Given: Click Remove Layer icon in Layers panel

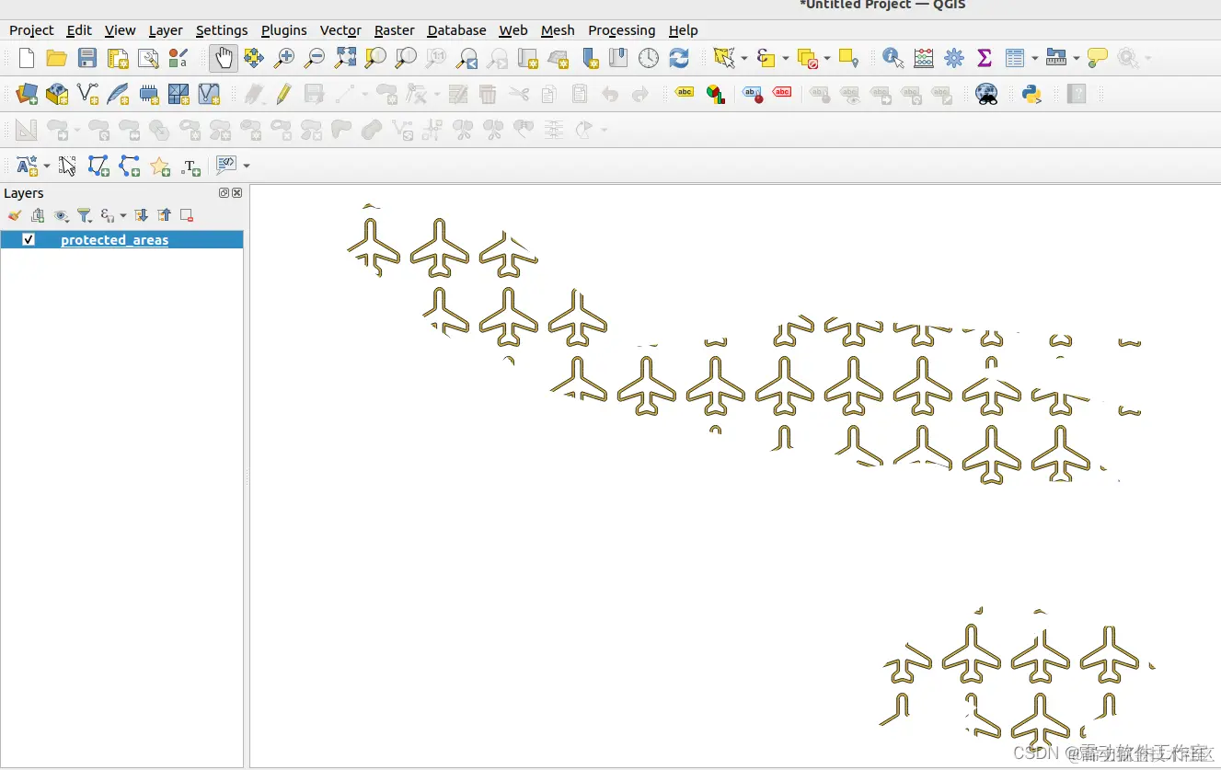Looking at the screenshot, I should pyautogui.click(x=187, y=215).
